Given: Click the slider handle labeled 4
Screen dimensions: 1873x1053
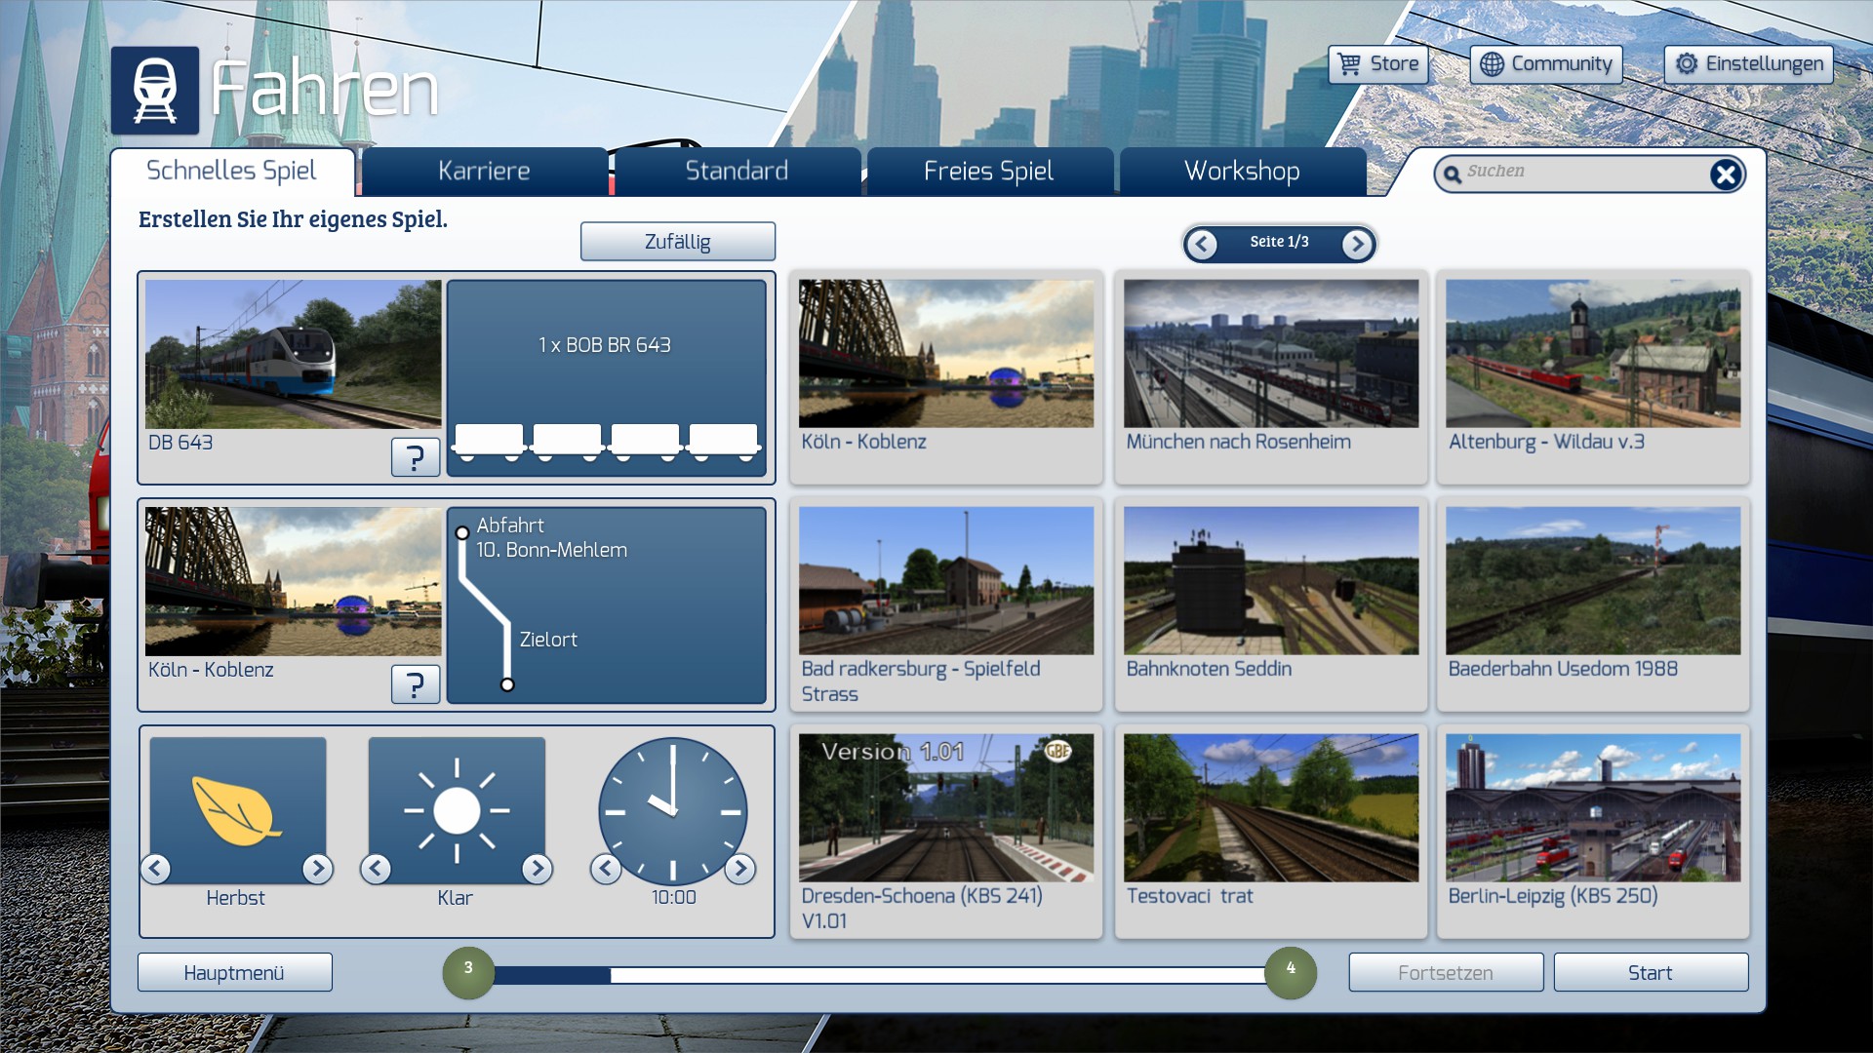Looking at the screenshot, I should pyautogui.click(x=1290, y=972).
